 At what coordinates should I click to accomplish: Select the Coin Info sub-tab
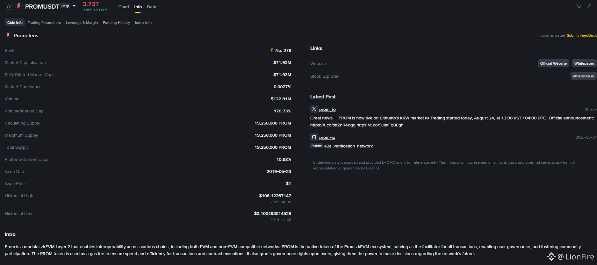pyautogui.click(x=15, y=23)
